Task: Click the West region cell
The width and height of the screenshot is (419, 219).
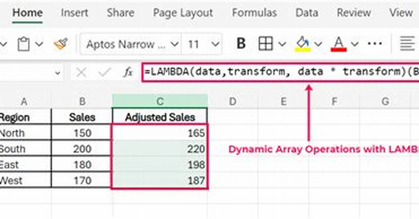Action: click(x=25, y=180)
